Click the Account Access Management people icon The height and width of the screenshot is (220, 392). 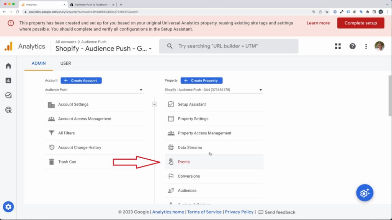pos(51,119)
